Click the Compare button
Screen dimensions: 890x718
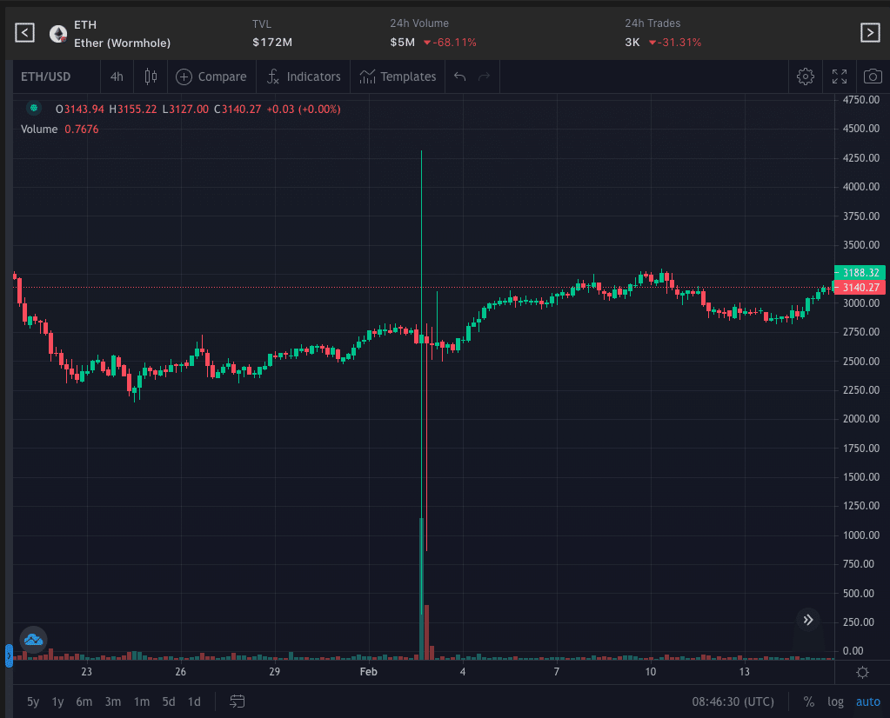point(211,76)
